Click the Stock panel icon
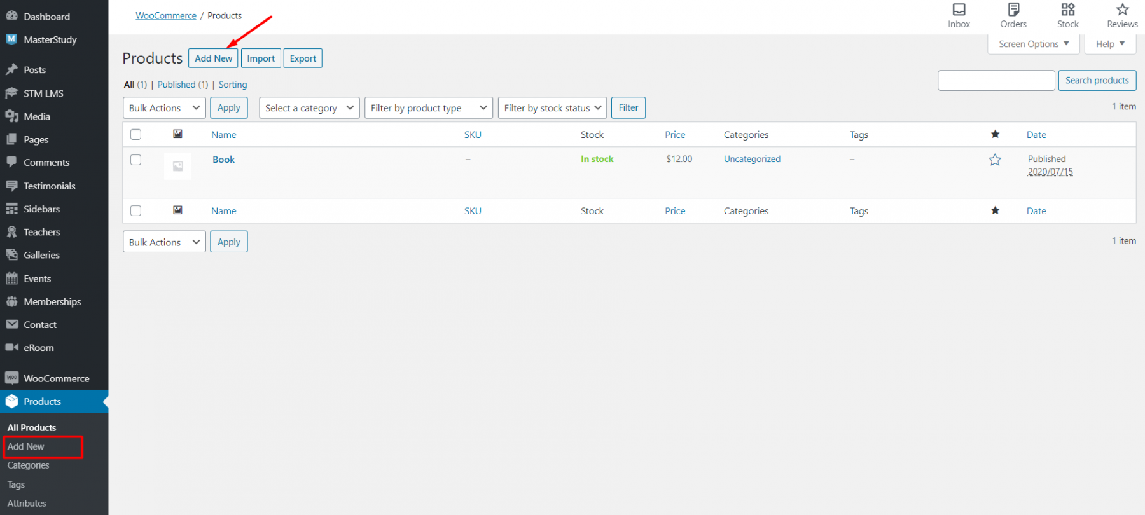 point(1067,10)
